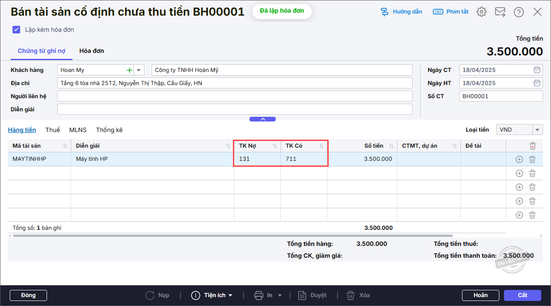Insert a row after the MAYTINHHP row

[519, 160]
